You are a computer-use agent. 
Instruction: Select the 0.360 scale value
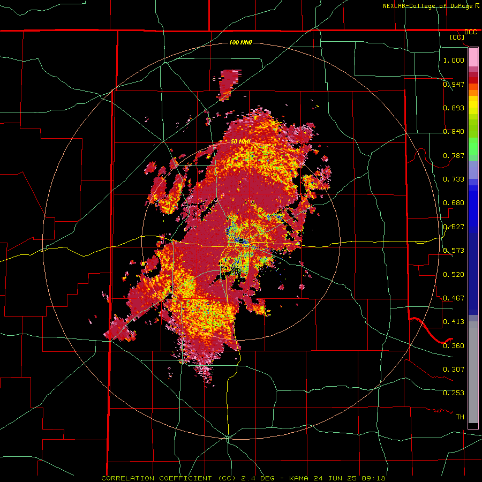click(454, 345)
